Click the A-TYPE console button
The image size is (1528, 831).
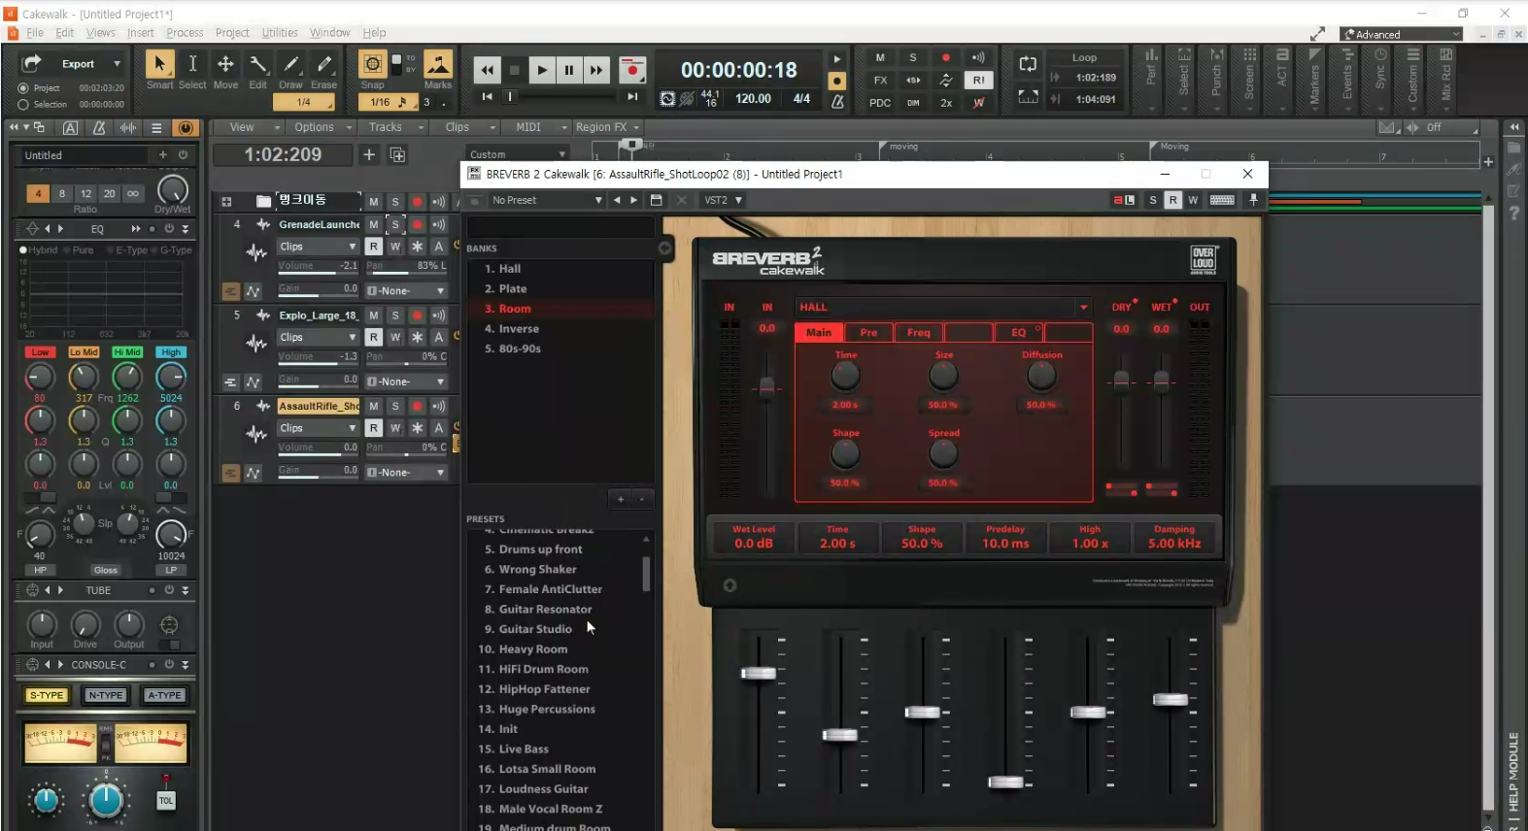point(164,695)
